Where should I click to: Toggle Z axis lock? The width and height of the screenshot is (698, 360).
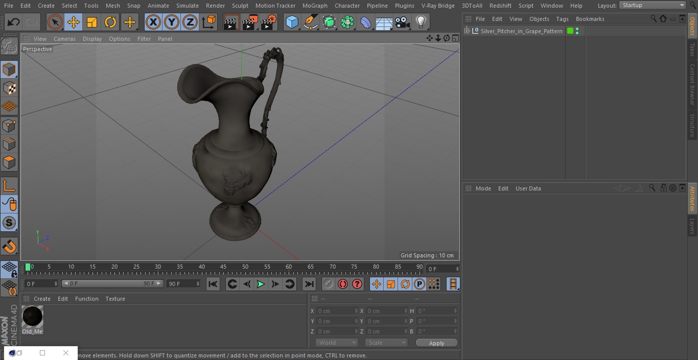[190, 22]
